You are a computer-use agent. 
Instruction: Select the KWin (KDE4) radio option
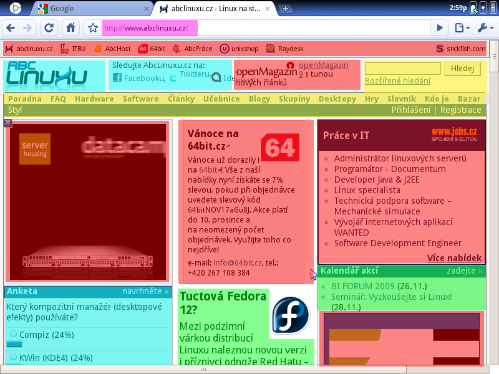(14, 357)
